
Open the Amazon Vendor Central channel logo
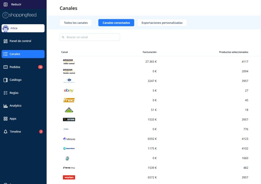click(69, 71)
